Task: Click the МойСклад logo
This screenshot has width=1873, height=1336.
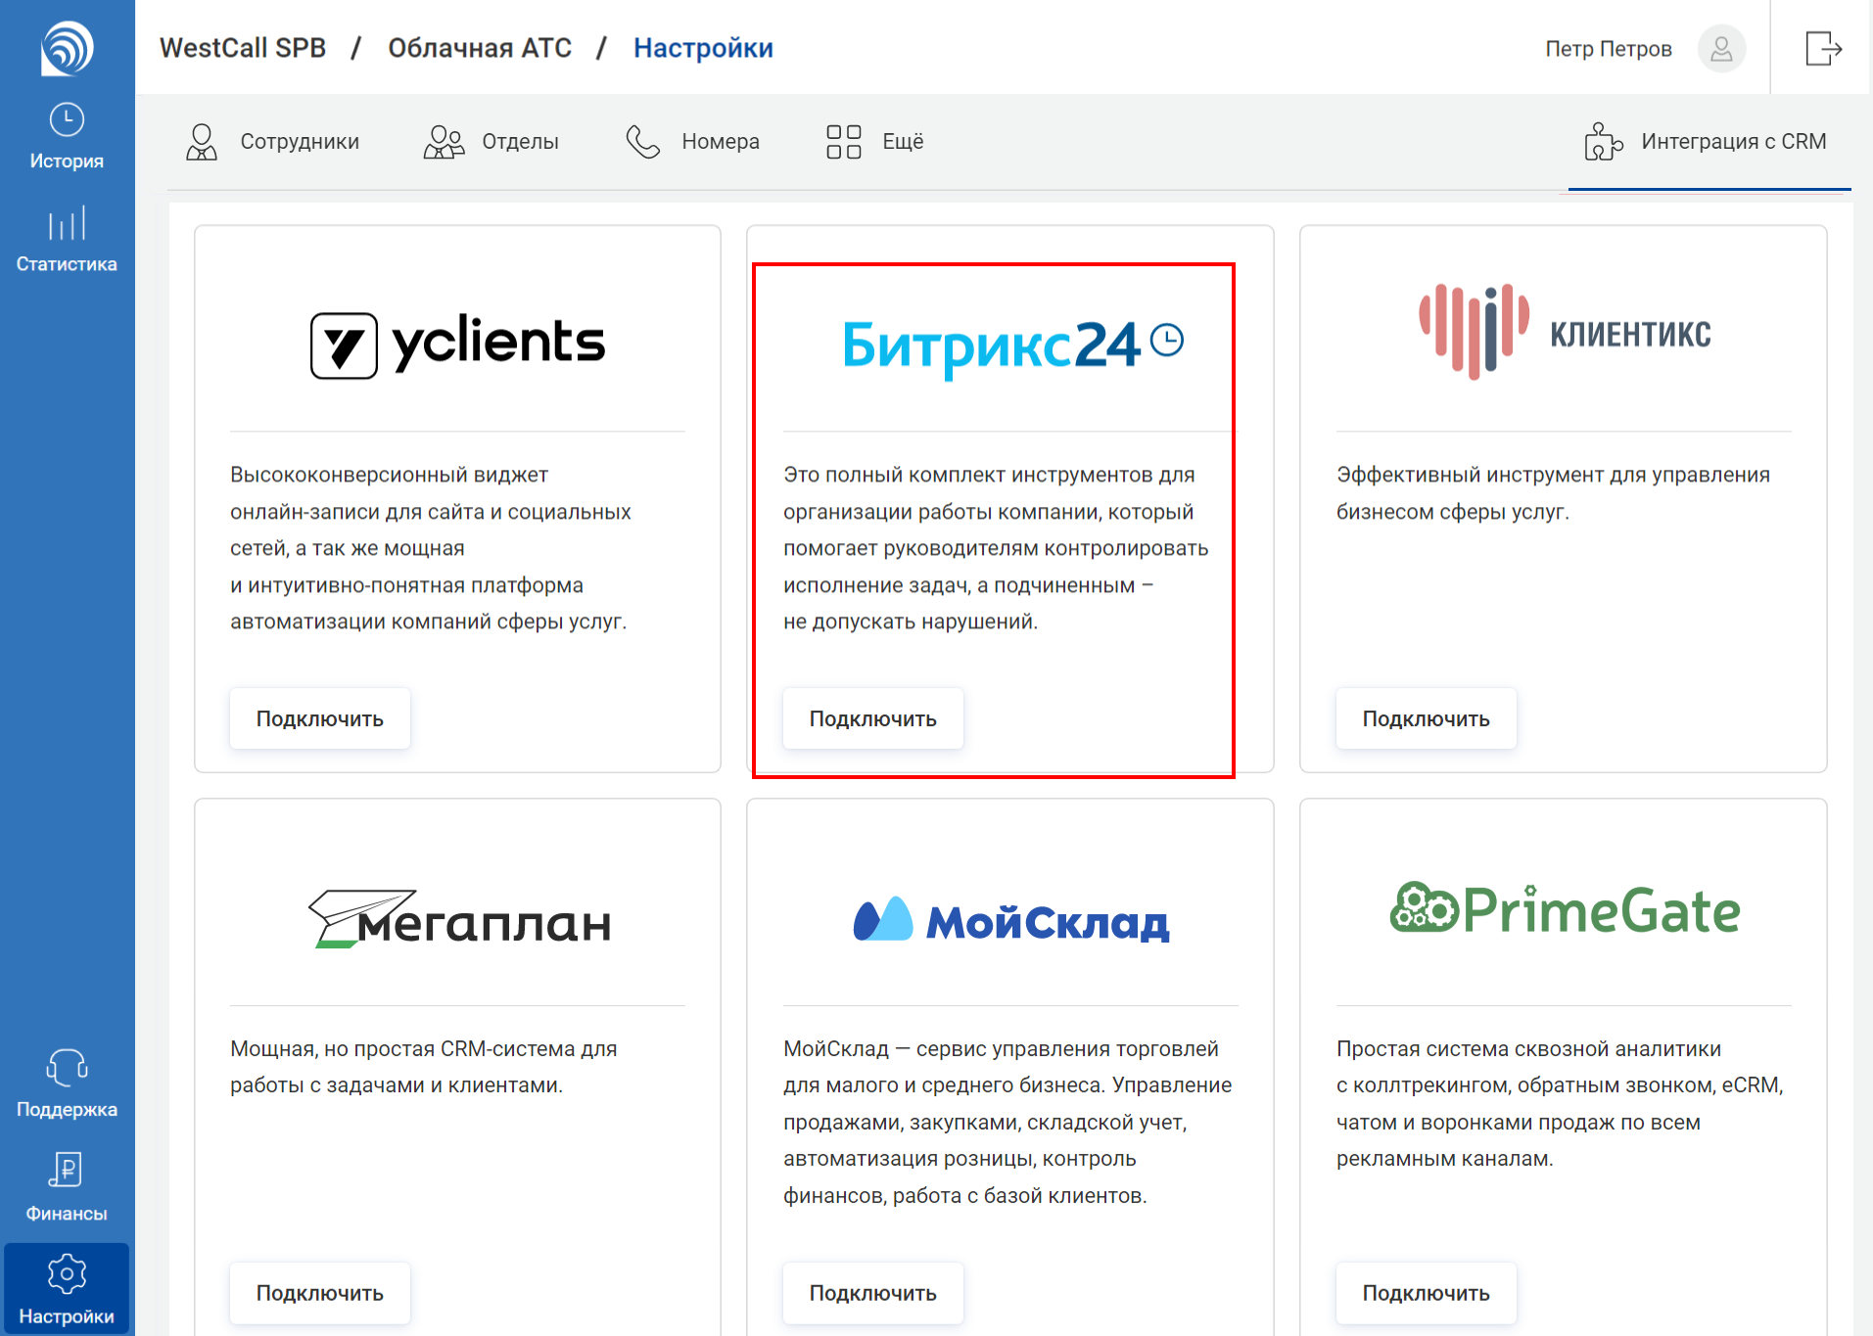Action: pos(1011,920)
